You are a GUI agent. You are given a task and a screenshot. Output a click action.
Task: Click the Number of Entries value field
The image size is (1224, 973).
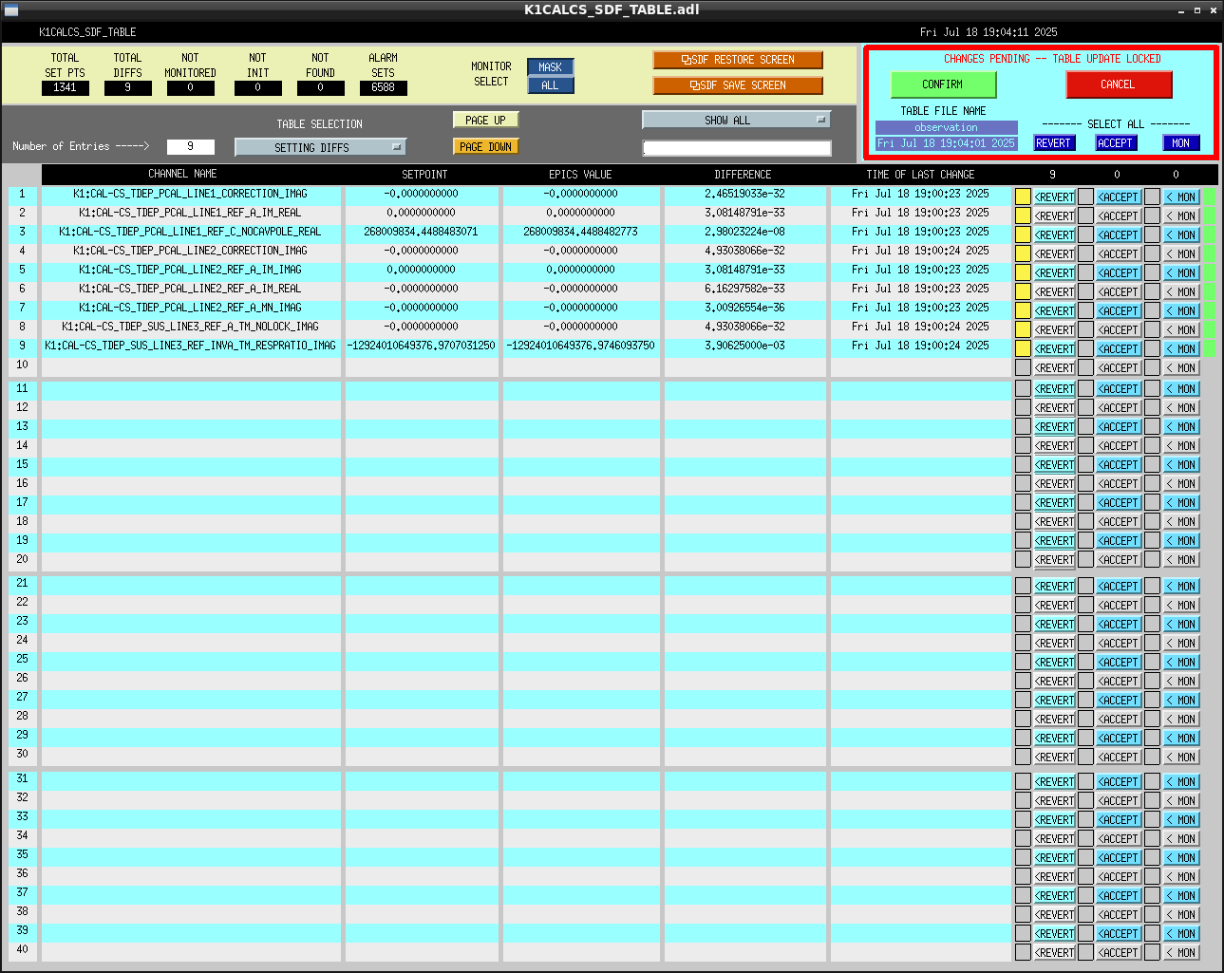[190, 146]
